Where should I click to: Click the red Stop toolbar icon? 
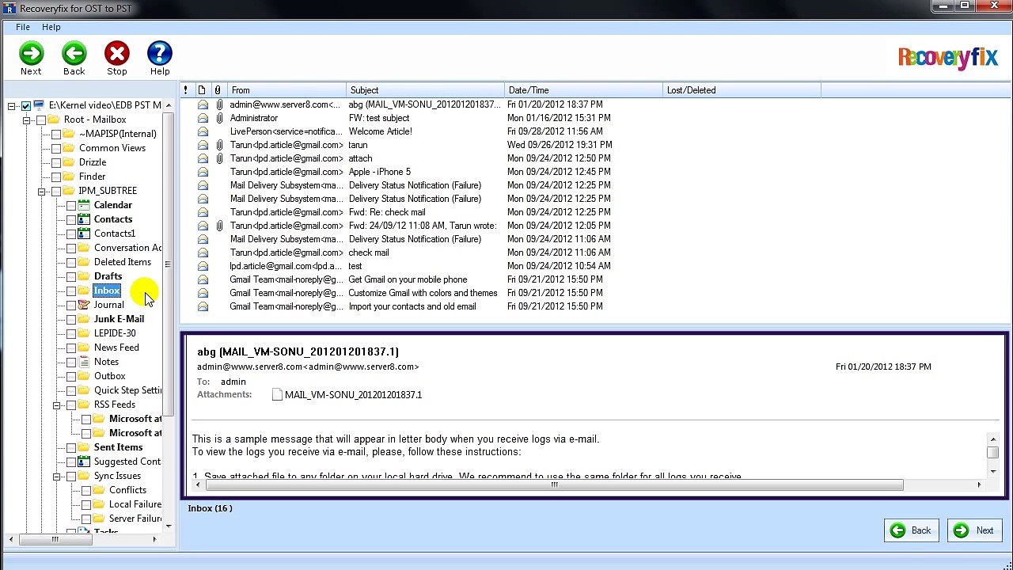117,54
